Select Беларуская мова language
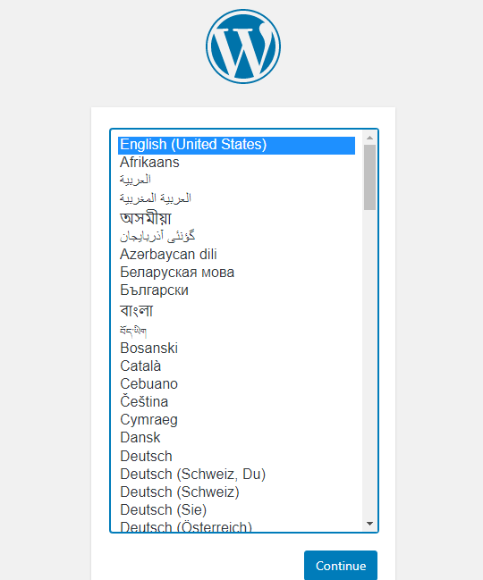This screenshot has width=483, height=580. [x=236, y=273]
